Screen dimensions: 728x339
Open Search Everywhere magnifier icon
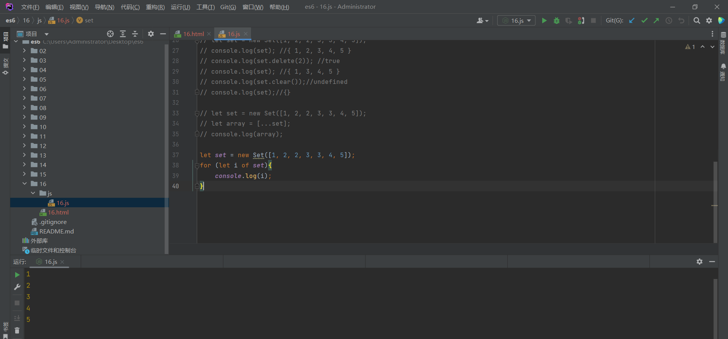coord(697,20)
